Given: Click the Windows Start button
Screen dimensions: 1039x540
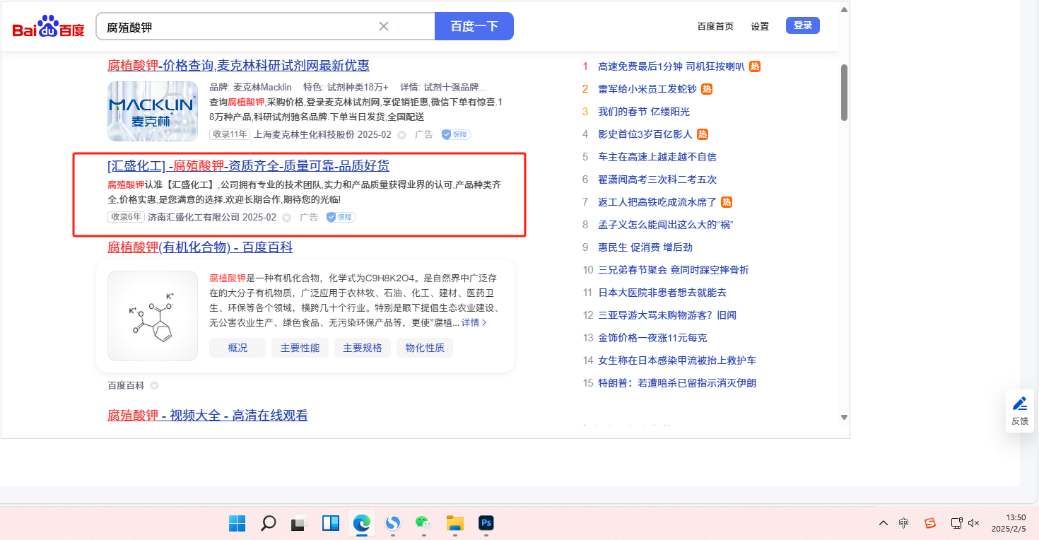Looking at the screenshot, I should click(237, 523).
